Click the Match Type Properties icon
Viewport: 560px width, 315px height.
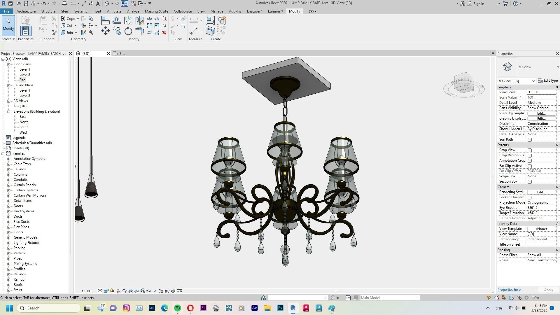click(x=54, y=33)
